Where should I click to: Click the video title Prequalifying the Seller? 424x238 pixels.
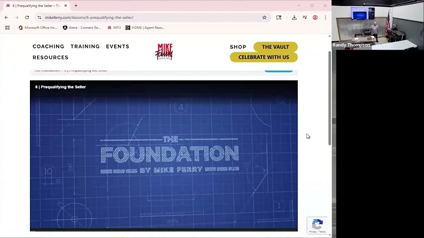pyautogui.click(x=61, y=87)
